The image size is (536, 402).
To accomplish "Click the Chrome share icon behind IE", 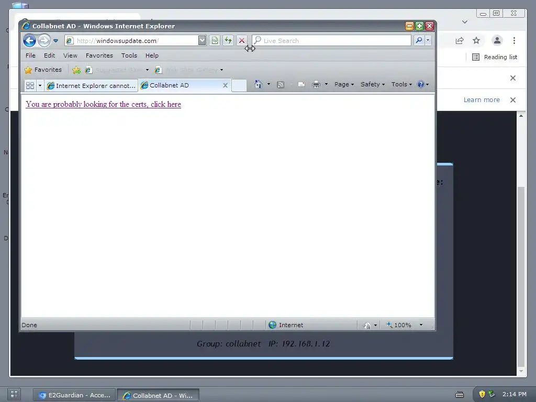I will (460, 41).
